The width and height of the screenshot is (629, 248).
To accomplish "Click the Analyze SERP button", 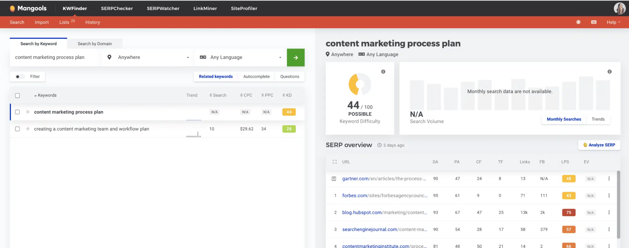I will click(599, 145).
